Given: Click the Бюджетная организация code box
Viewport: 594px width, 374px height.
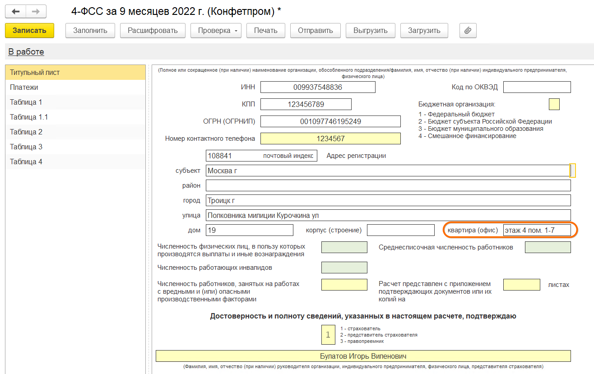Looking at the screenshot, I should pyautogui.click(x=554, y=104).
